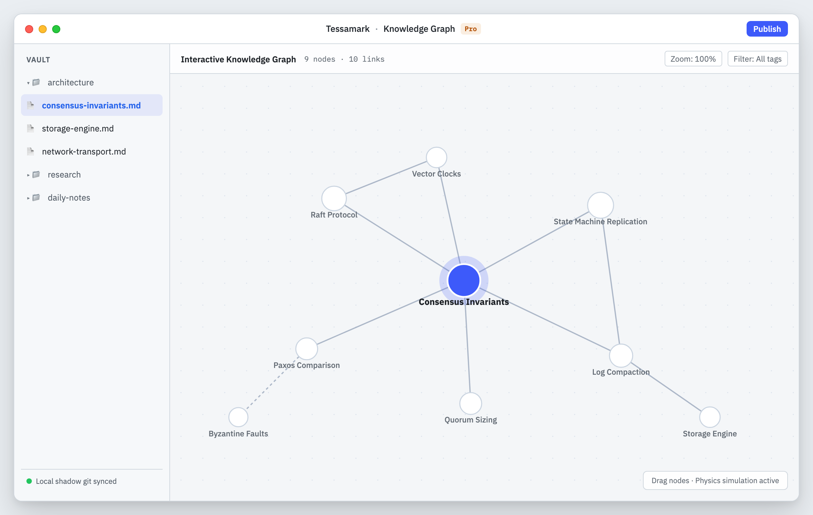Click the 'Interactive Knowledge Graph' heading
Screen dimensions: 813x515
click(x=238, y=59)
